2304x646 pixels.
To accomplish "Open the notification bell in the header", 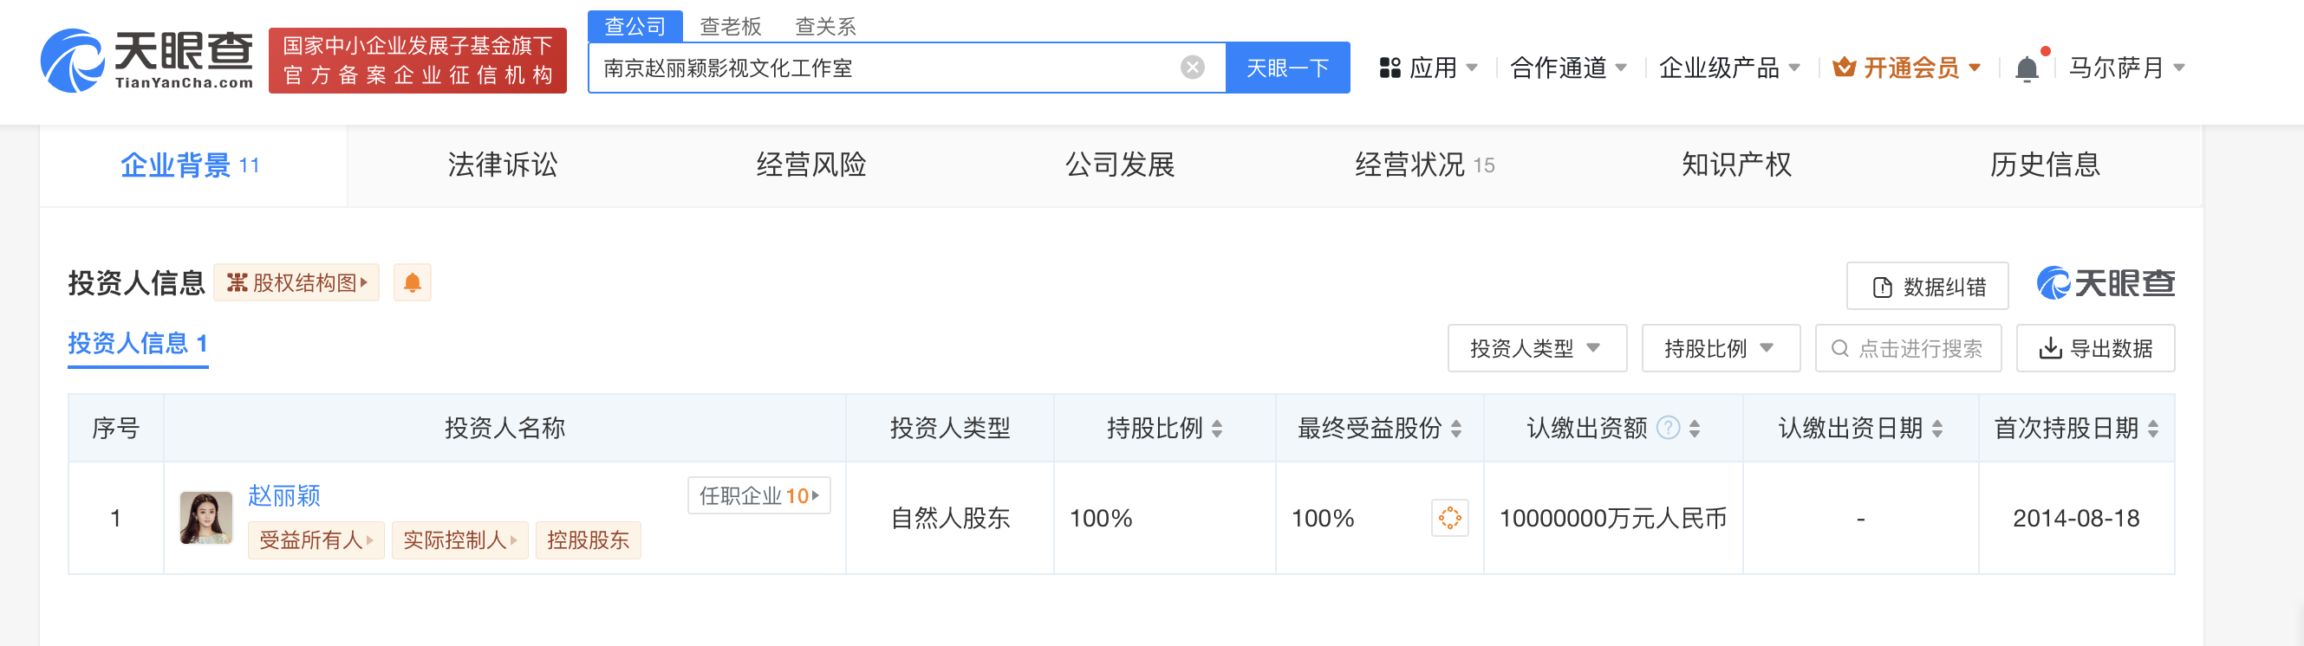I will coord(2027,68).
